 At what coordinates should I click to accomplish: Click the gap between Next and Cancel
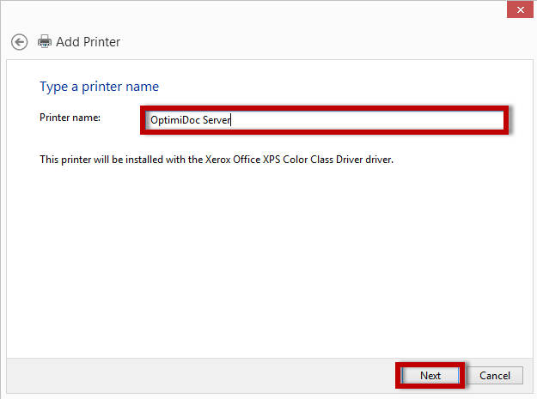point(468,376)
